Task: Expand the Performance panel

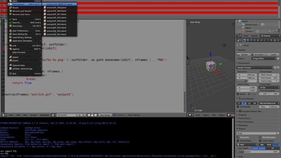Action: point(244,118)
